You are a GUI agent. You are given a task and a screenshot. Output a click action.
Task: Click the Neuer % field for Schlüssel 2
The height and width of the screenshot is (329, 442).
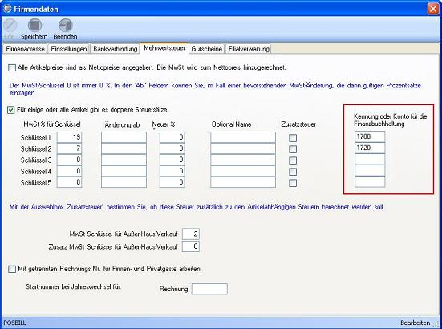(172, 148)
